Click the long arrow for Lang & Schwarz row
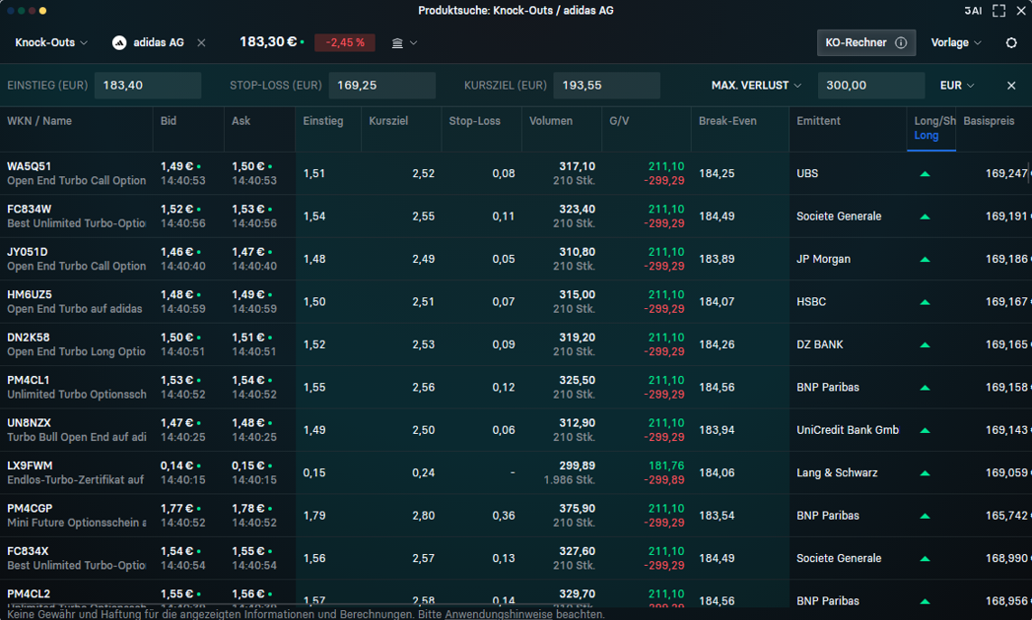1032x620 pixels. click(925, 472)
